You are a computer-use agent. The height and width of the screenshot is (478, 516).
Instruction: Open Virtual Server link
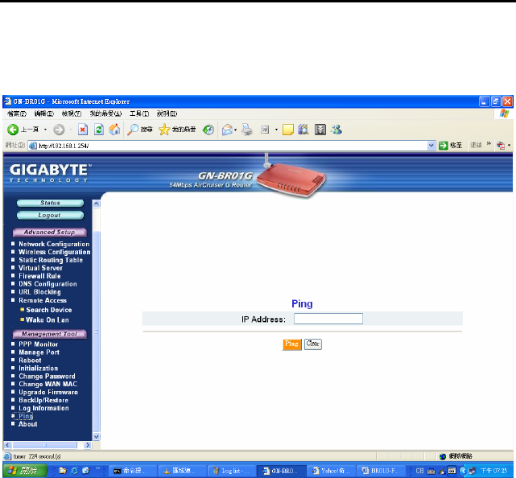[40, 268]
